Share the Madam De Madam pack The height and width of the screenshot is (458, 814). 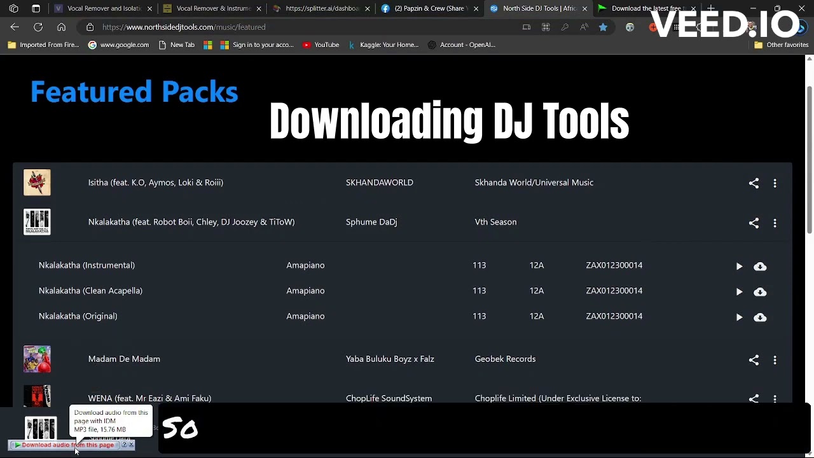(754, 360)
